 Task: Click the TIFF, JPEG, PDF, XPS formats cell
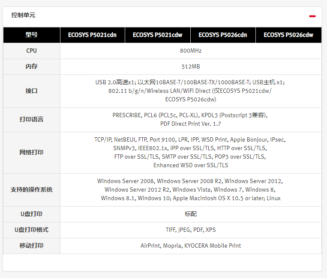(x=191, y=230)
